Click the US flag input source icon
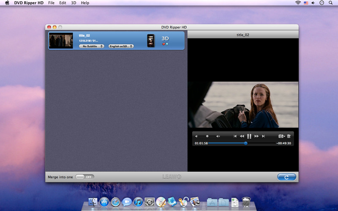This screenshot has height=211, width=338. click(x=305, y=3)
